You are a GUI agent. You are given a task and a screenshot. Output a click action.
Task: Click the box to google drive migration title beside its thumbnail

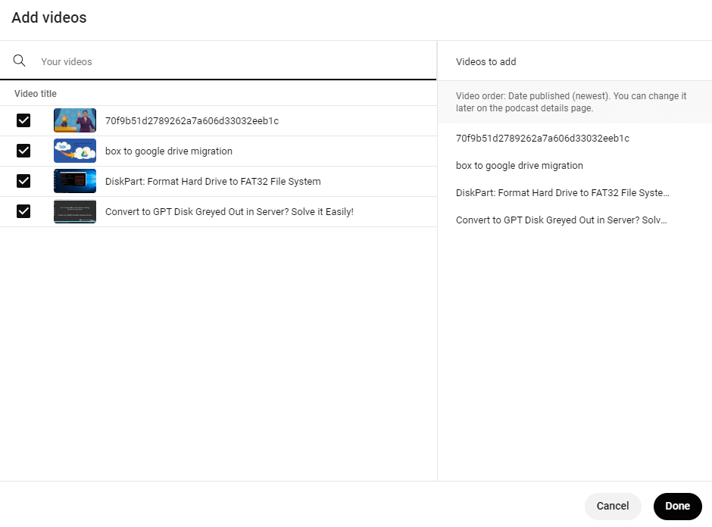point(169,151)
